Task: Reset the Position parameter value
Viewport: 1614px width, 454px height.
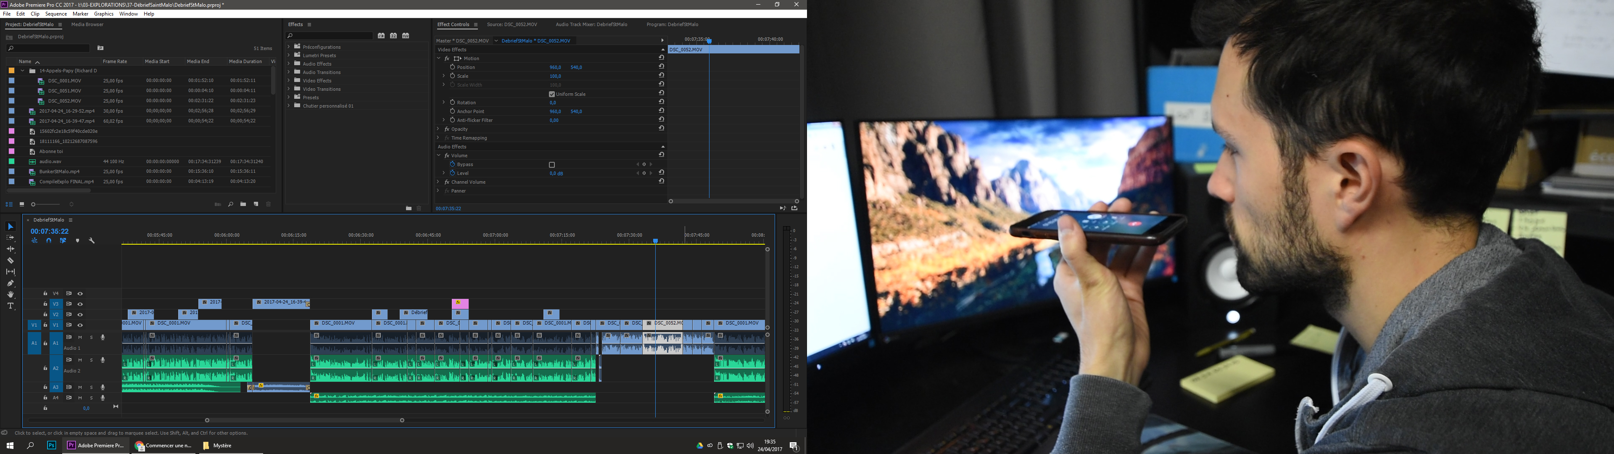Action: pyautogui.click(x=661, y=67)
